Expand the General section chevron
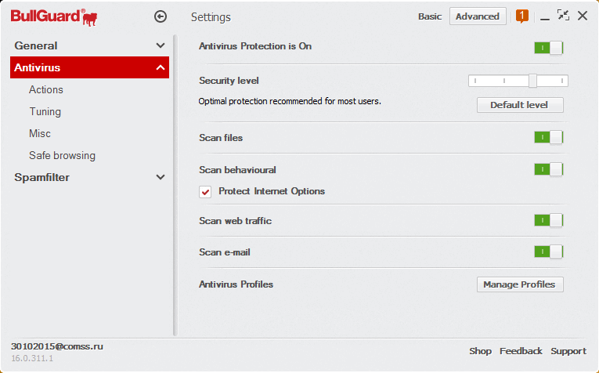The width and height of the screenshot is (599, 373). coord(161,45)
